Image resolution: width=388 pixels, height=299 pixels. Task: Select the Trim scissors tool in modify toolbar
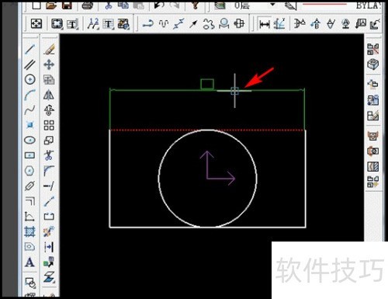(49, 155)
